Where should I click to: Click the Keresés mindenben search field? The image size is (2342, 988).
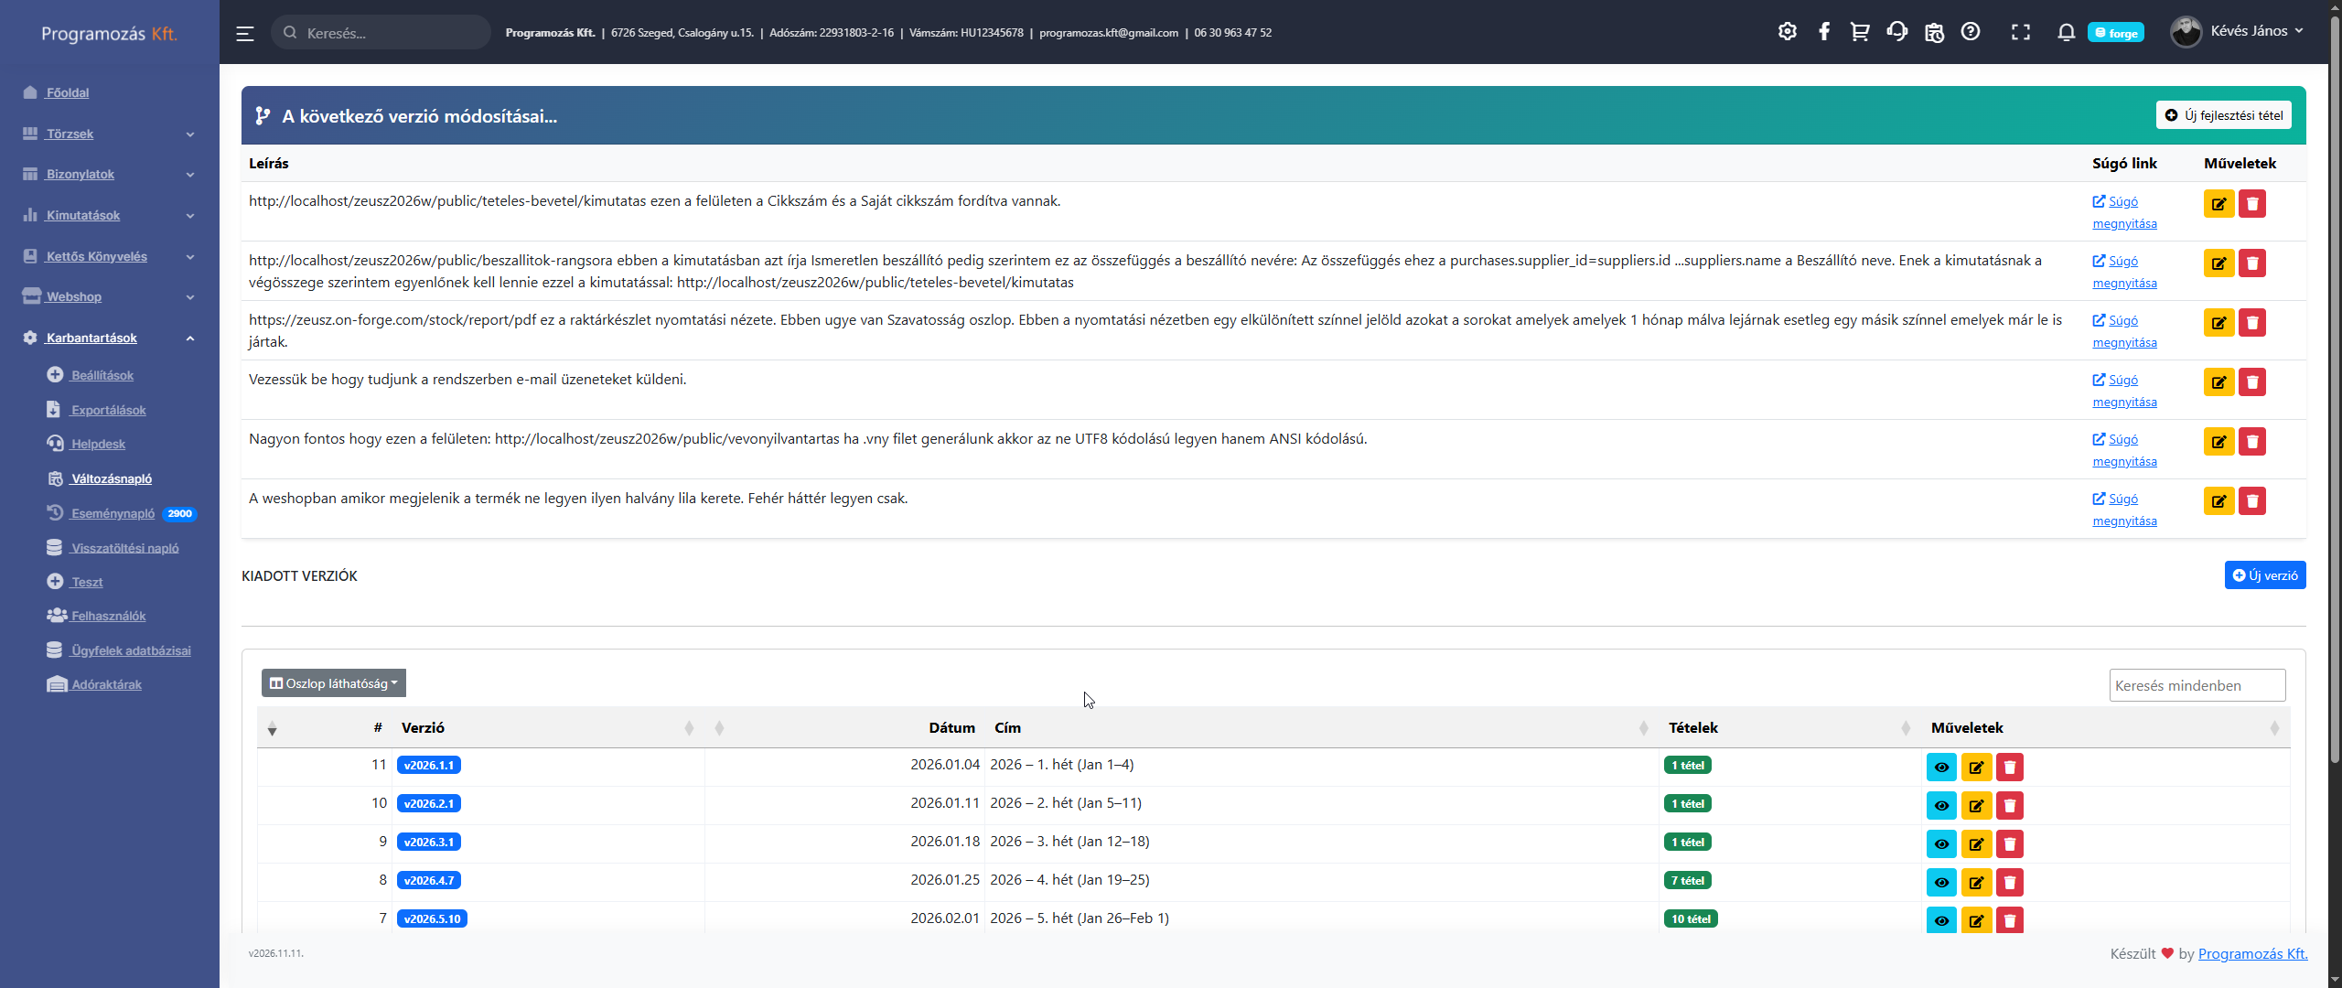point(2196,685)
